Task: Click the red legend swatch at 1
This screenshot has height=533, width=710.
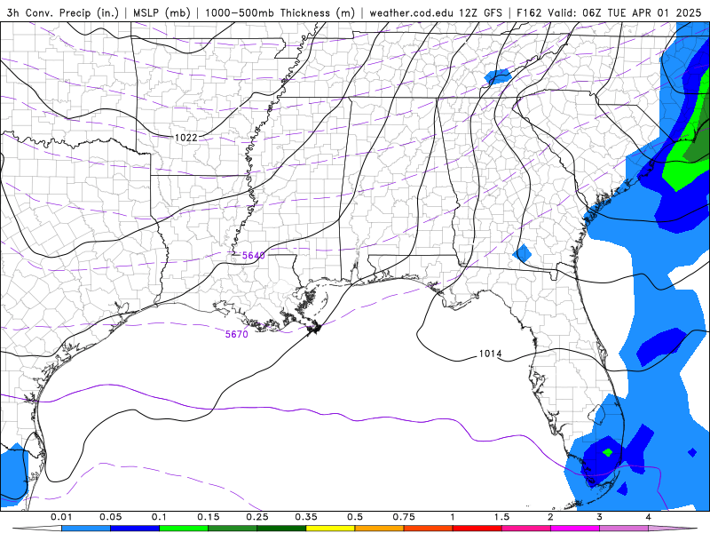Action: tap(477, 529)
